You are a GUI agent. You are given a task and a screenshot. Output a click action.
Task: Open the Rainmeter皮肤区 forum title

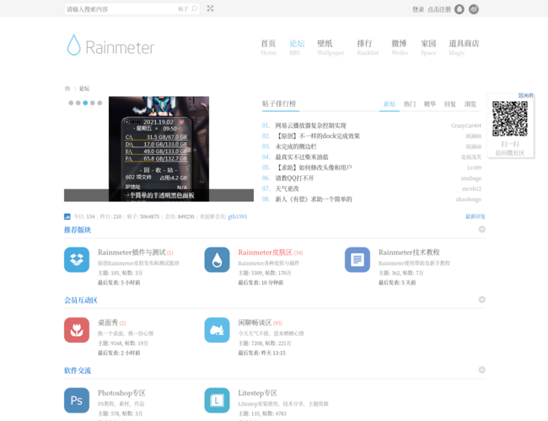[265, 253]
